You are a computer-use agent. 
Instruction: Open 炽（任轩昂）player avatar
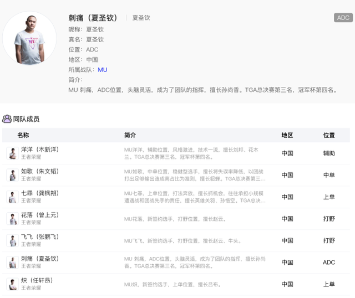pos(12,284)
